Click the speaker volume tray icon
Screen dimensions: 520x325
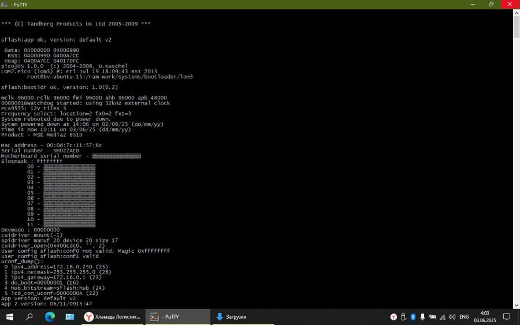pos(452,317)
